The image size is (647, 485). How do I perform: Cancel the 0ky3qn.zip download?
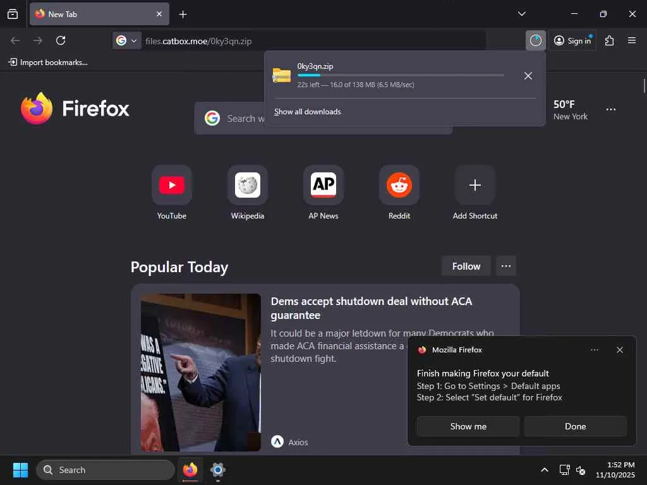coord(528,76)
